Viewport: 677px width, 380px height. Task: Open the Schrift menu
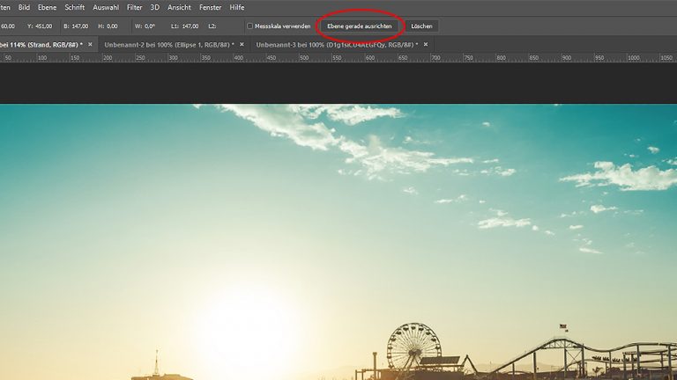[74, 7]
